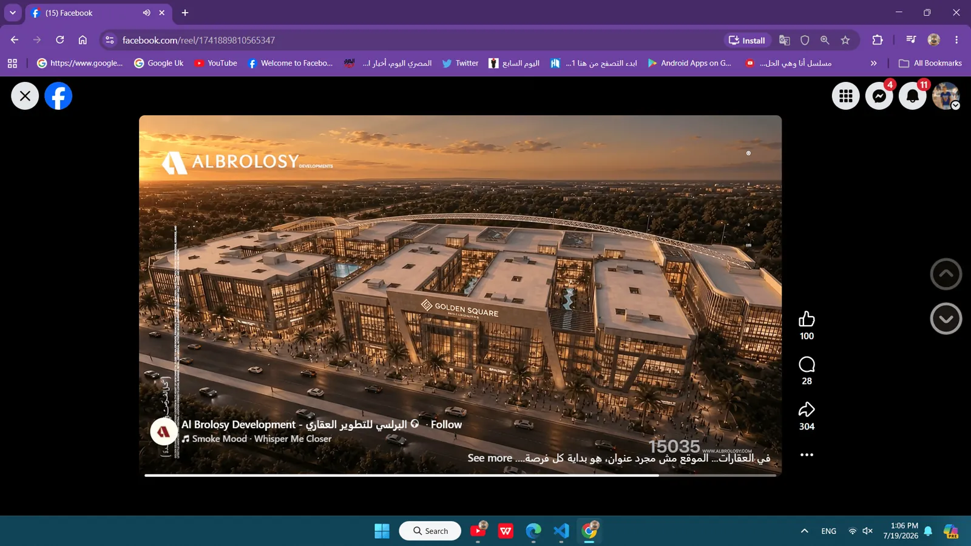
Task: Open the browser home page
Action: click(83, 40)
